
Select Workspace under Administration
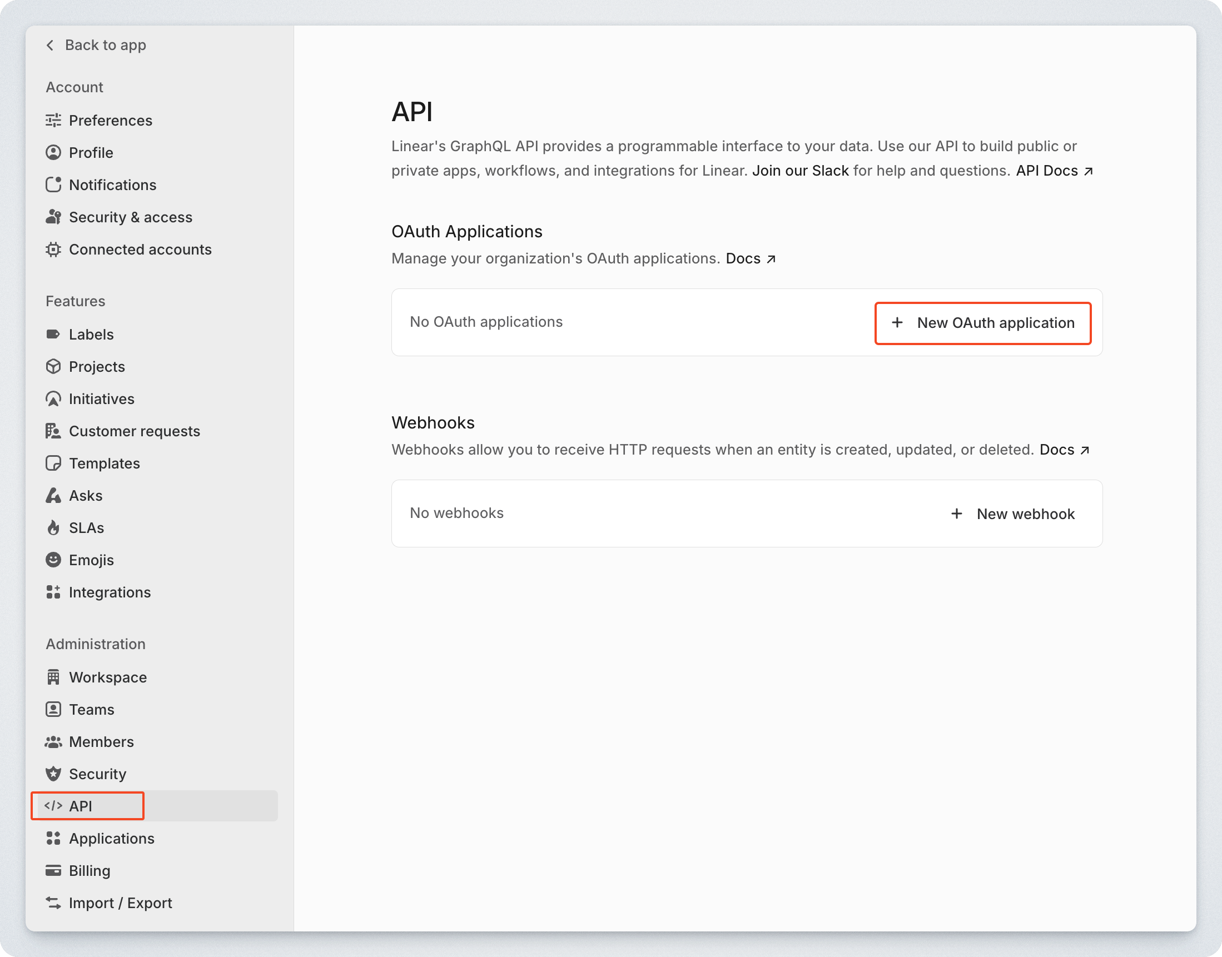pos(108,677)
